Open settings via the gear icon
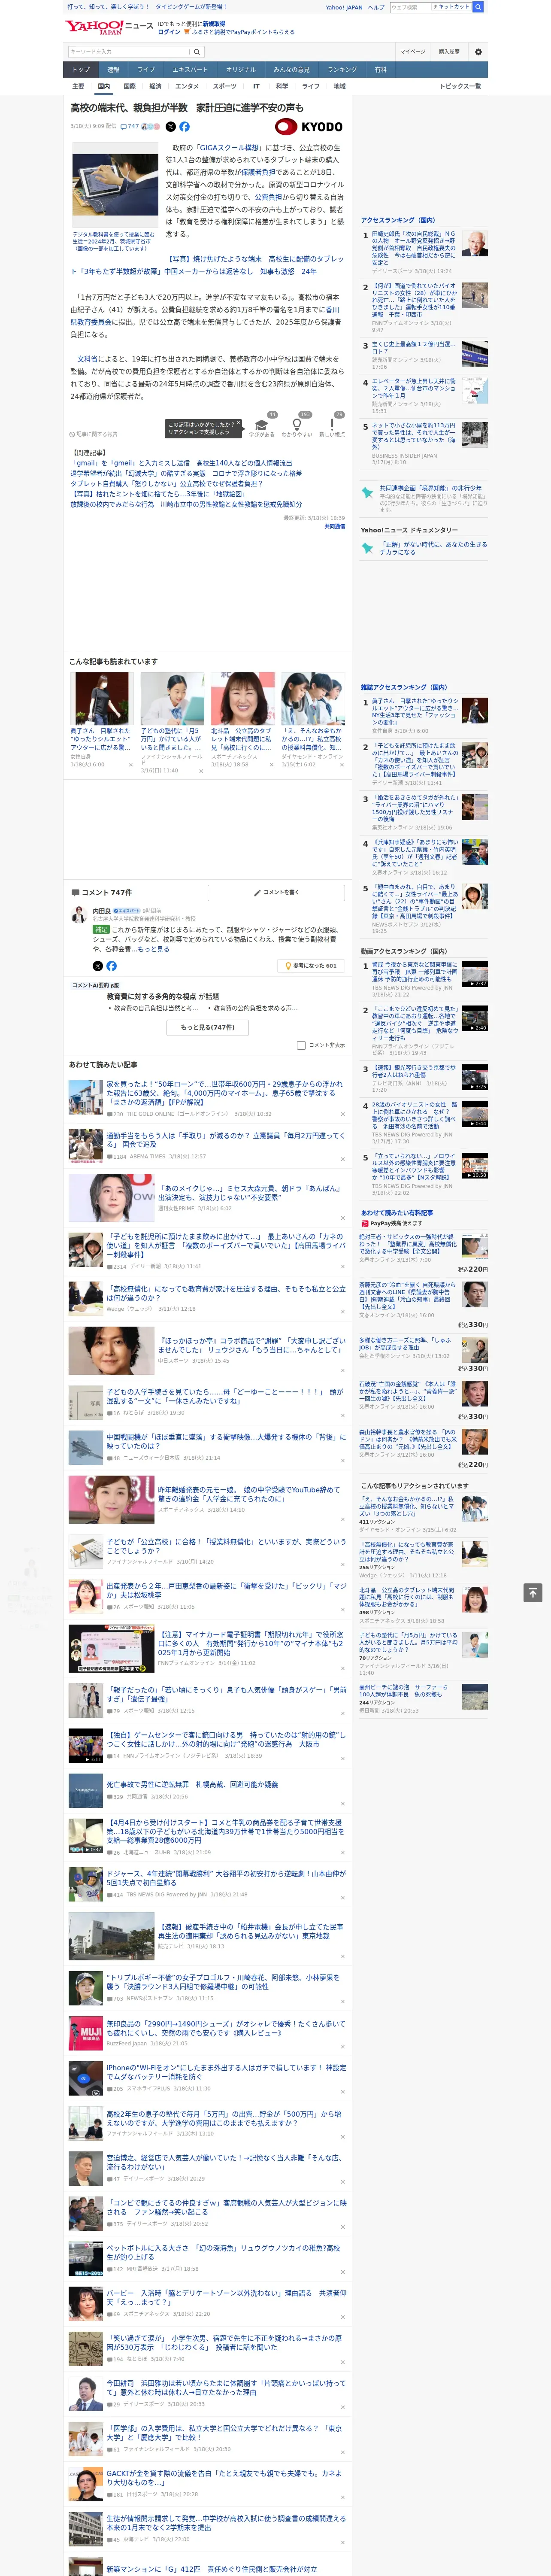 [x=478, y=51]
